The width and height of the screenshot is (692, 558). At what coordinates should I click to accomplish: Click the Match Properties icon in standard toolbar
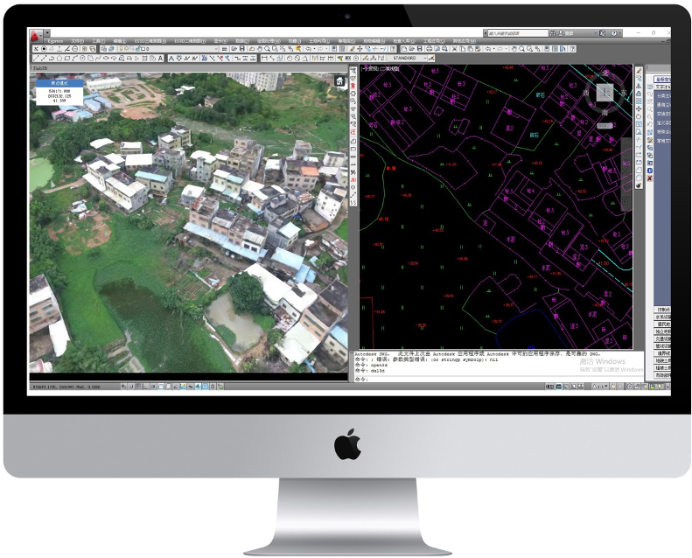pyautogui.click(x=479, y=49)
